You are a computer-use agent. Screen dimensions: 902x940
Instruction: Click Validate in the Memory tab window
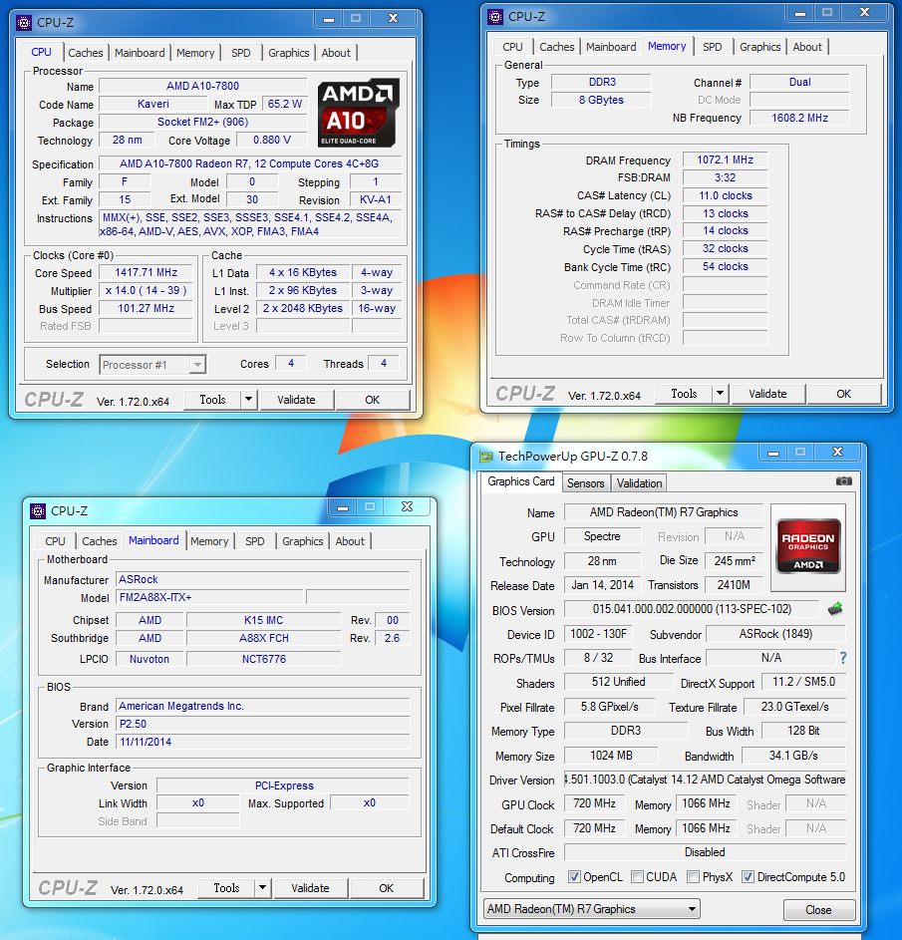pyautogui.click(x=767, y=394)
